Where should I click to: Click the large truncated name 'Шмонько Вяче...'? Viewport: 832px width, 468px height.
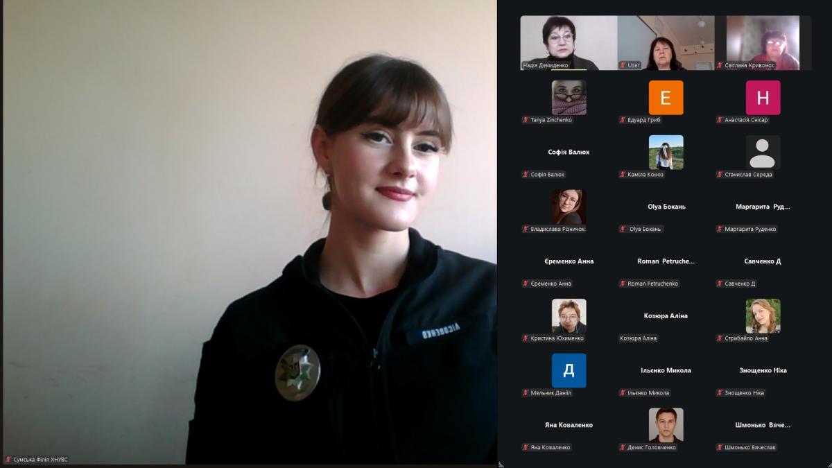(x=763, y=425)
